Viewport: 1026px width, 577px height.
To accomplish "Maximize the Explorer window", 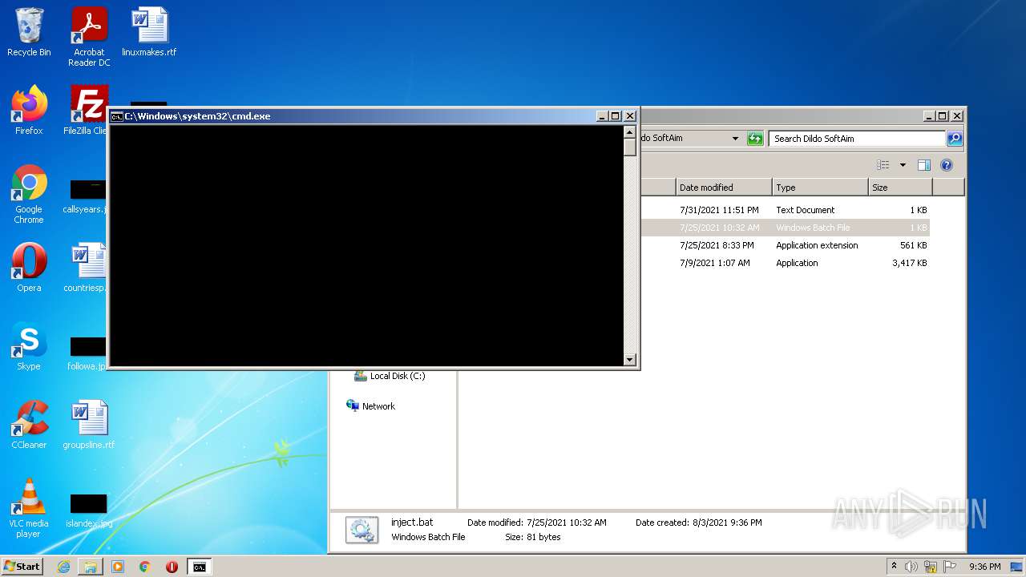I will [943, 116].
